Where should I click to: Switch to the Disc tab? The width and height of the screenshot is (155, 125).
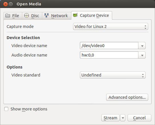click(32, 16)
